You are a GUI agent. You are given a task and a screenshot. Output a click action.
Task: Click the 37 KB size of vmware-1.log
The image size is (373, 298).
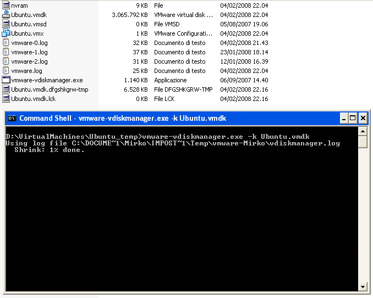click(x=140, y=52)
